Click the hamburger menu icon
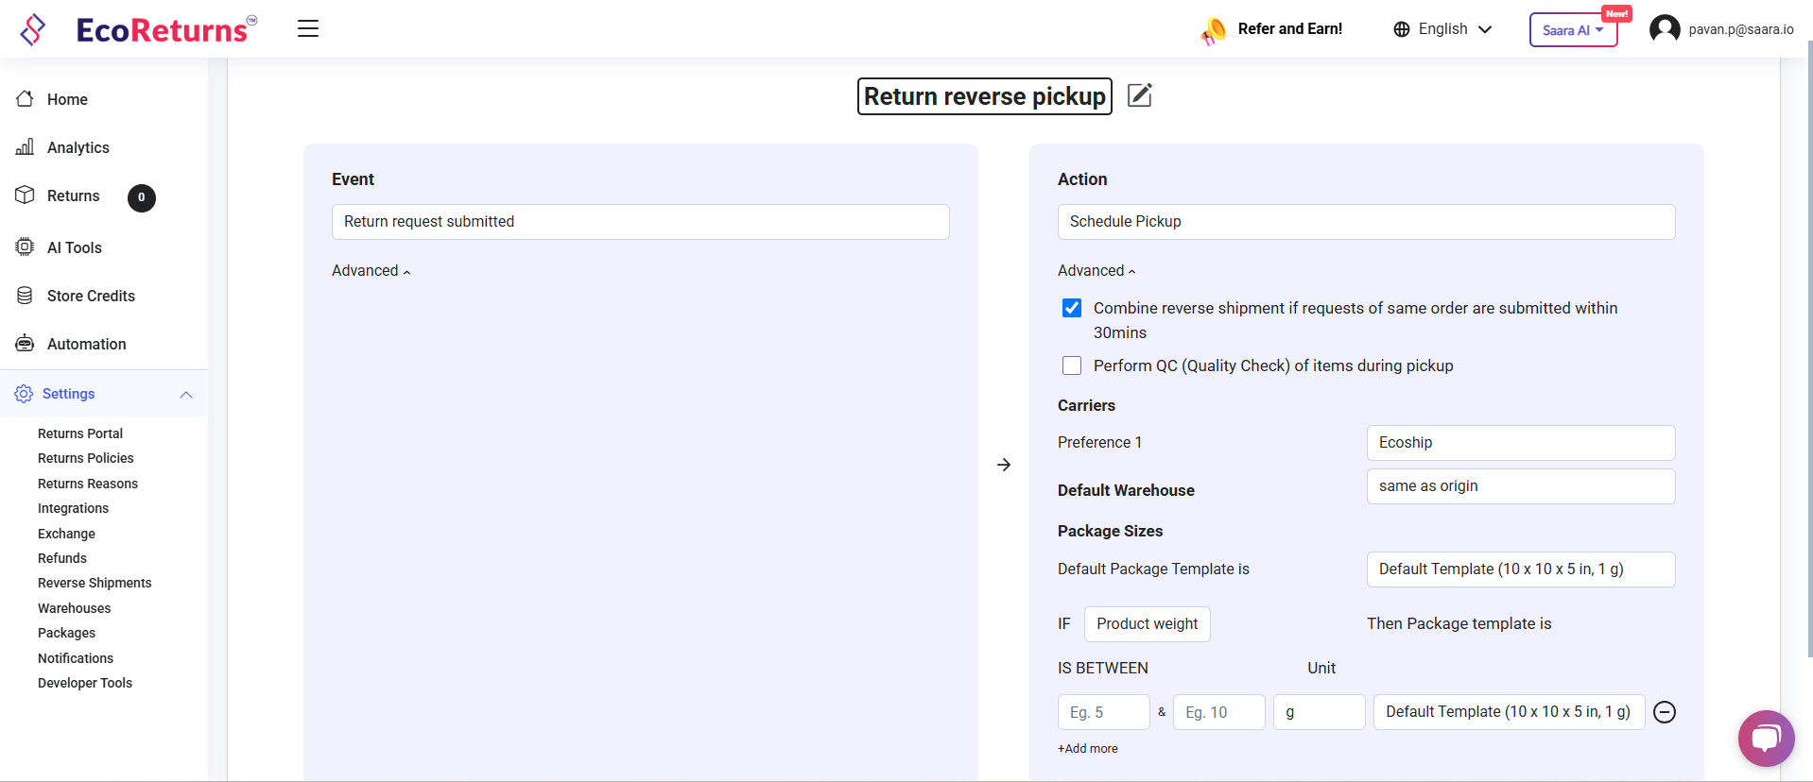Viewport: 1813px width, 782px height. (x=308, y=28)
